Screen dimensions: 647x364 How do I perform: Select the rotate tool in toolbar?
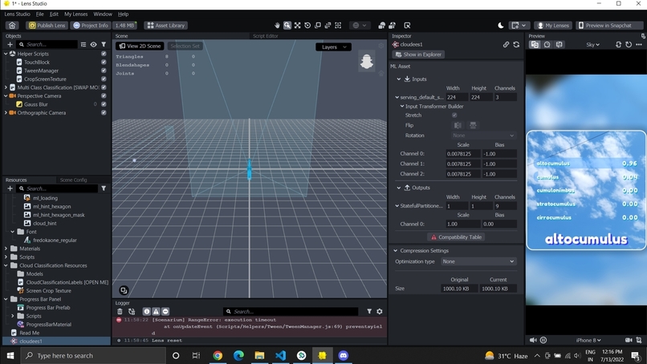(x=307, y=25)
